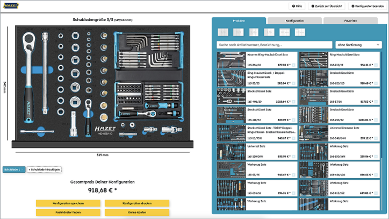Image resolution: width=389 pixels, height=219 pixels.
Task: Tick the checkbox for item 163-625/113
Action: (376, 83)
